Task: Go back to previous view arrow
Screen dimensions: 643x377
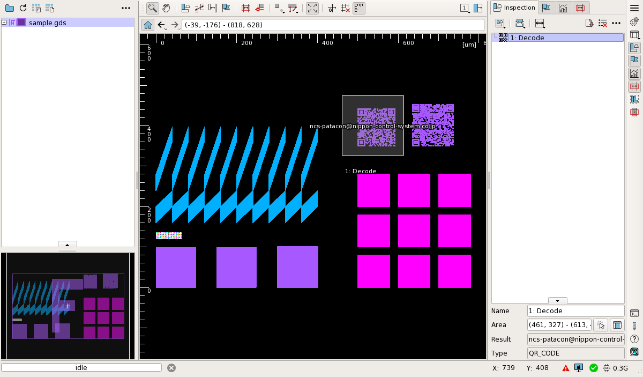Action: tap(162, 25)
